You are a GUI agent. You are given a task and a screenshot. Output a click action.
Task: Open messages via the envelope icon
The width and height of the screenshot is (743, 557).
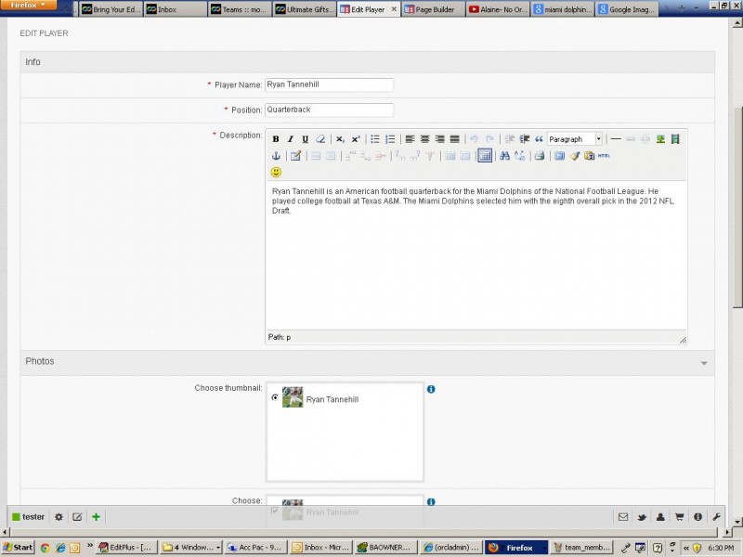click(x=623, y=517)
